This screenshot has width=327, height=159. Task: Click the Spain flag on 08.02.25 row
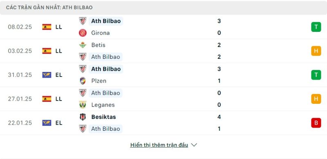(47, 27)
